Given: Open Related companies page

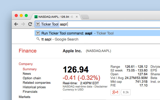Looking at the screenshot, I should [37, 83].
